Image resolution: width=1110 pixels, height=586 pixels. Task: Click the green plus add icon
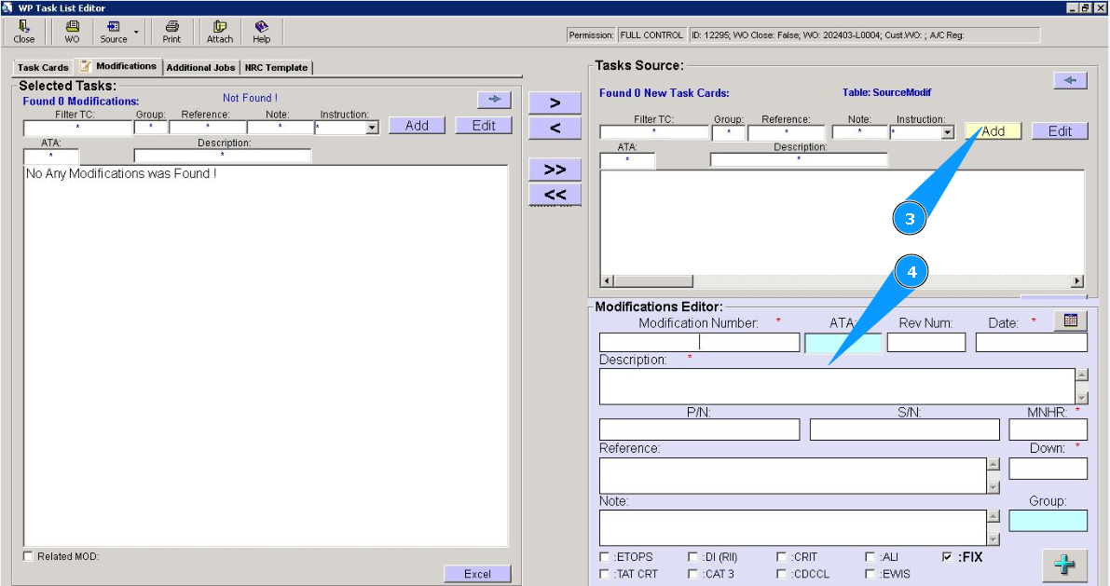pos(1064,566)
